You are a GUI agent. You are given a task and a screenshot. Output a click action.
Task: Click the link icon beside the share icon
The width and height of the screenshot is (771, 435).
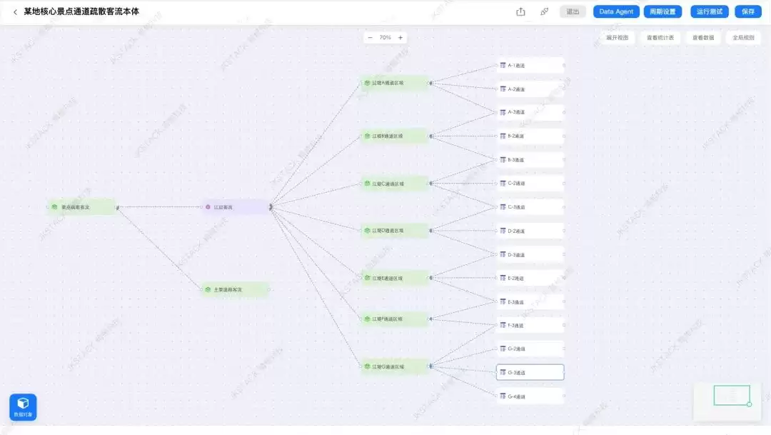pos(544,12)
